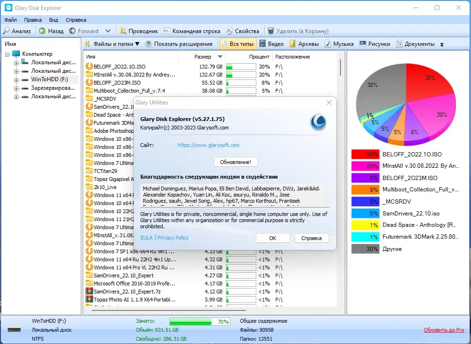Select the Все типы filter toggle
The width and height of the screenshot is (471, 344).
(237, 44)
